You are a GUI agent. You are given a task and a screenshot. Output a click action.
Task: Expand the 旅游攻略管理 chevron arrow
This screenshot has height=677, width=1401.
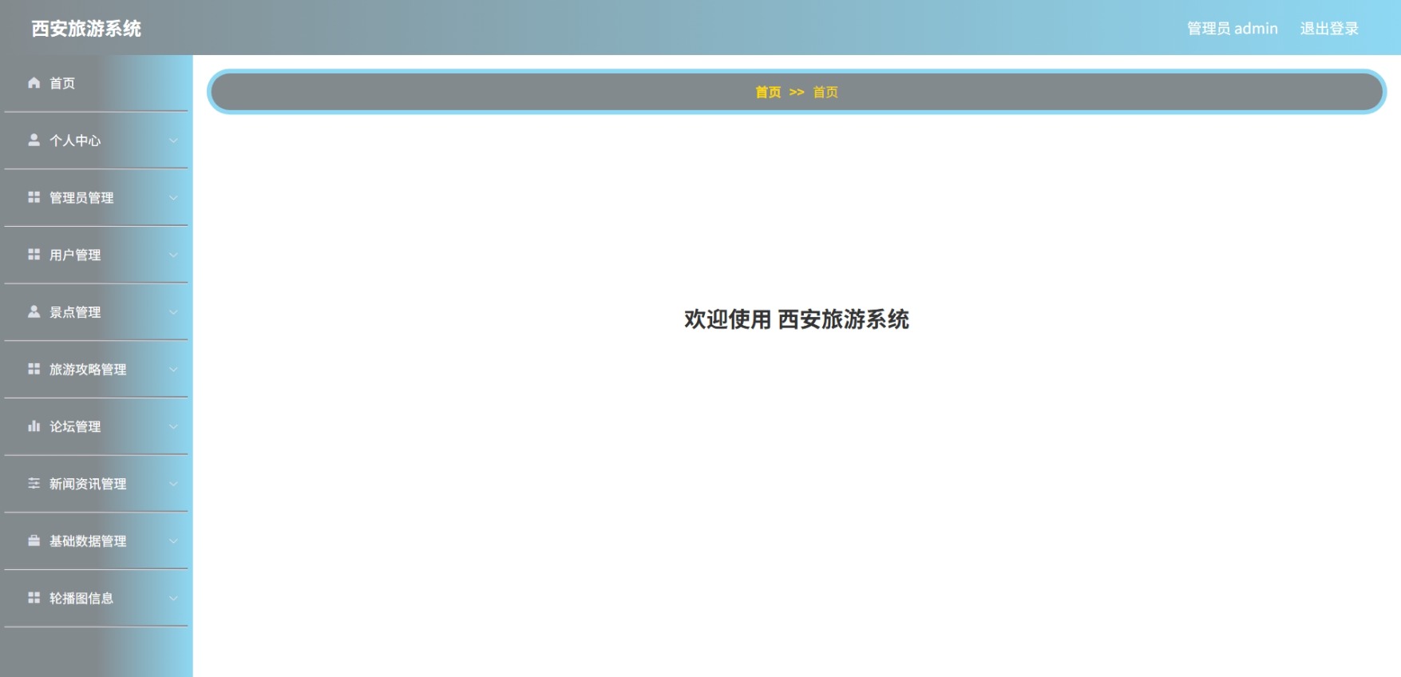click(173, 370)
